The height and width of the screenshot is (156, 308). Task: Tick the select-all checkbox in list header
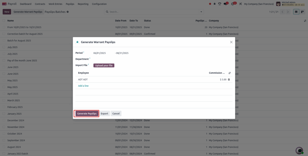pyautogui.click(x=4, y=21)
